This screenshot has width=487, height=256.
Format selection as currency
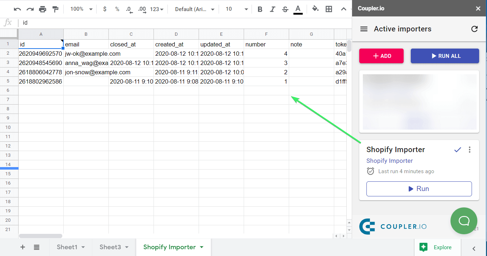coord(104,9)
